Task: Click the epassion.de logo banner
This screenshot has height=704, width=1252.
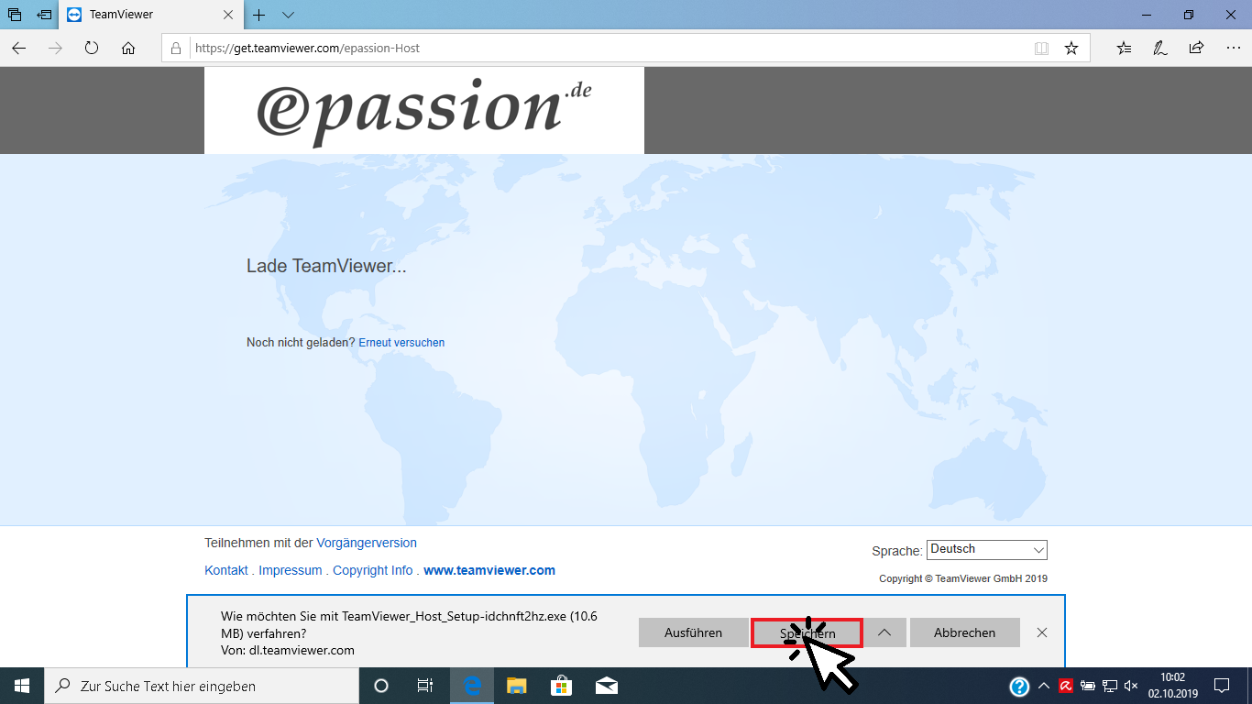Action: pyautogui.click(x=424, y=110)
